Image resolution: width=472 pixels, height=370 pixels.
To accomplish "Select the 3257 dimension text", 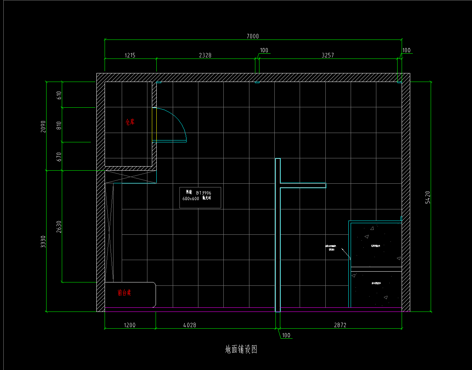I will tap(328, 55).
